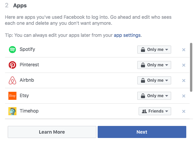This screenshot has width=195, height=141.
Task: Continue with the blue Next button
Action: (x=142, y=132)
